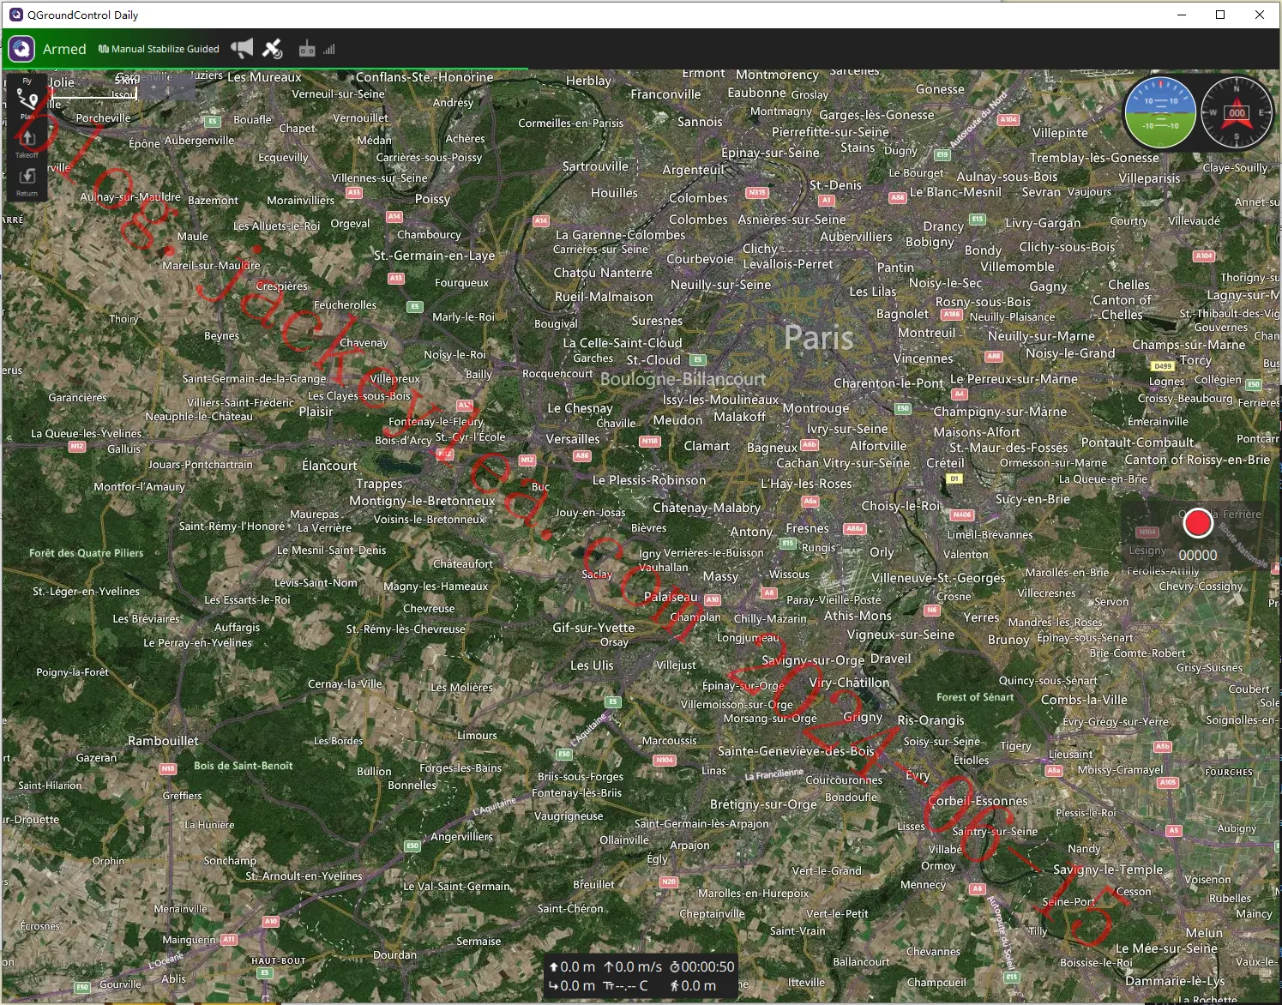Zoom out with the map minus button
The width and height of the screenshot is (1282, 1005).
(182, 87)
